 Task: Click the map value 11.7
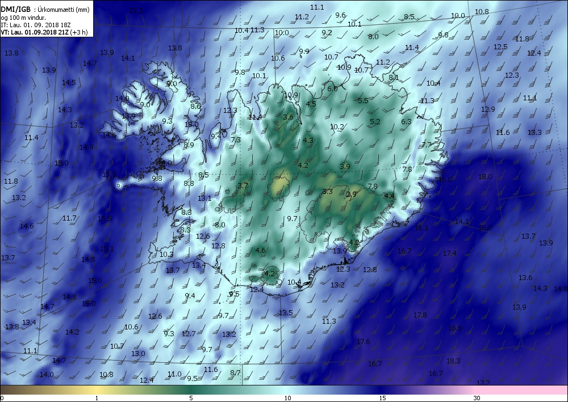(69, 218)
